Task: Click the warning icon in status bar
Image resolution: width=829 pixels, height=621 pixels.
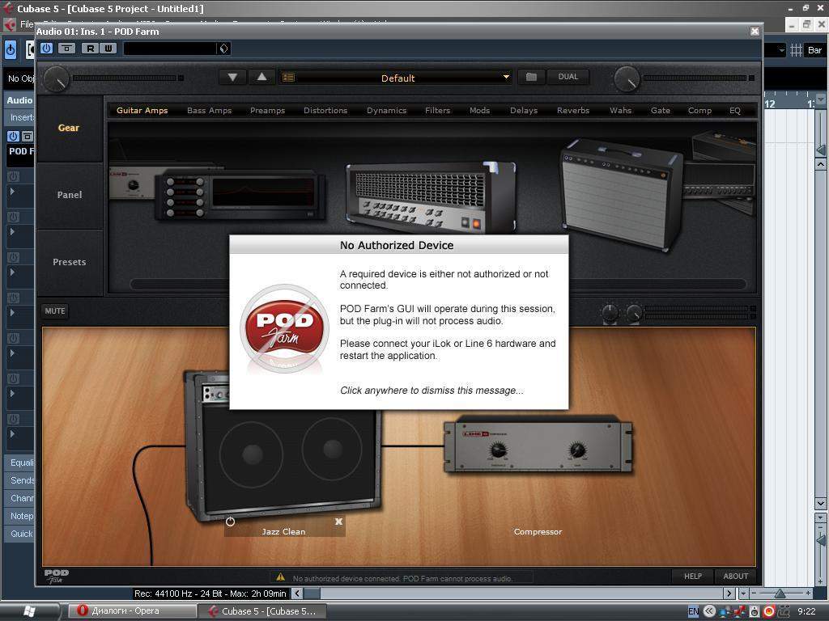Action: point(280,577)
